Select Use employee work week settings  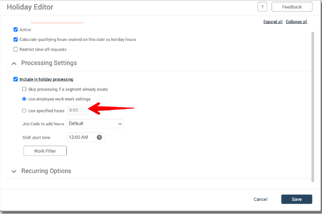tap(24, 99)
